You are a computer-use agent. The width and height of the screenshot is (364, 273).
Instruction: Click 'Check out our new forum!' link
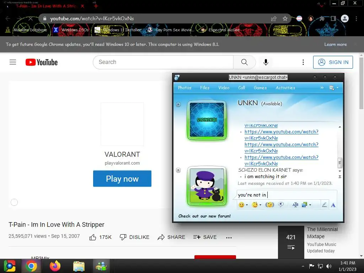click(x=204, y=216)
